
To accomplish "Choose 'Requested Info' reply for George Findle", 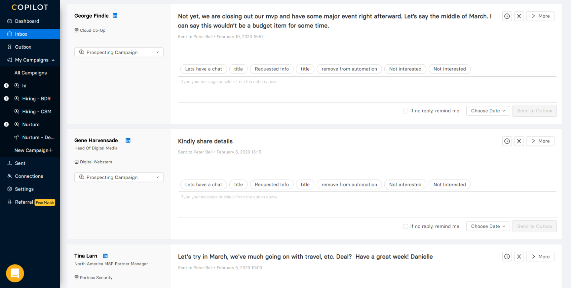I will pos(272,69).
